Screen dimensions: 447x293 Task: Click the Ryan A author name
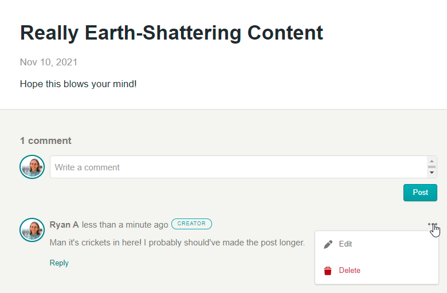tap(64, 225)
